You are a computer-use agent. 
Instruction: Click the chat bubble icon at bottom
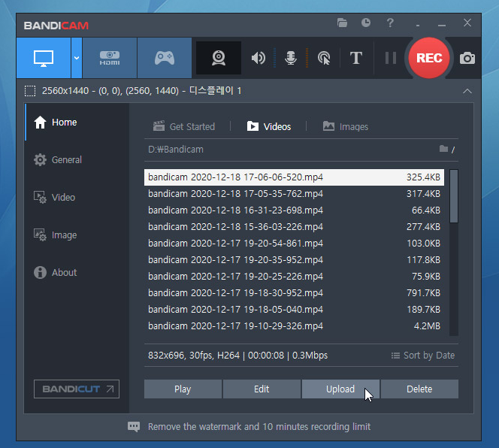pos(134,427)
